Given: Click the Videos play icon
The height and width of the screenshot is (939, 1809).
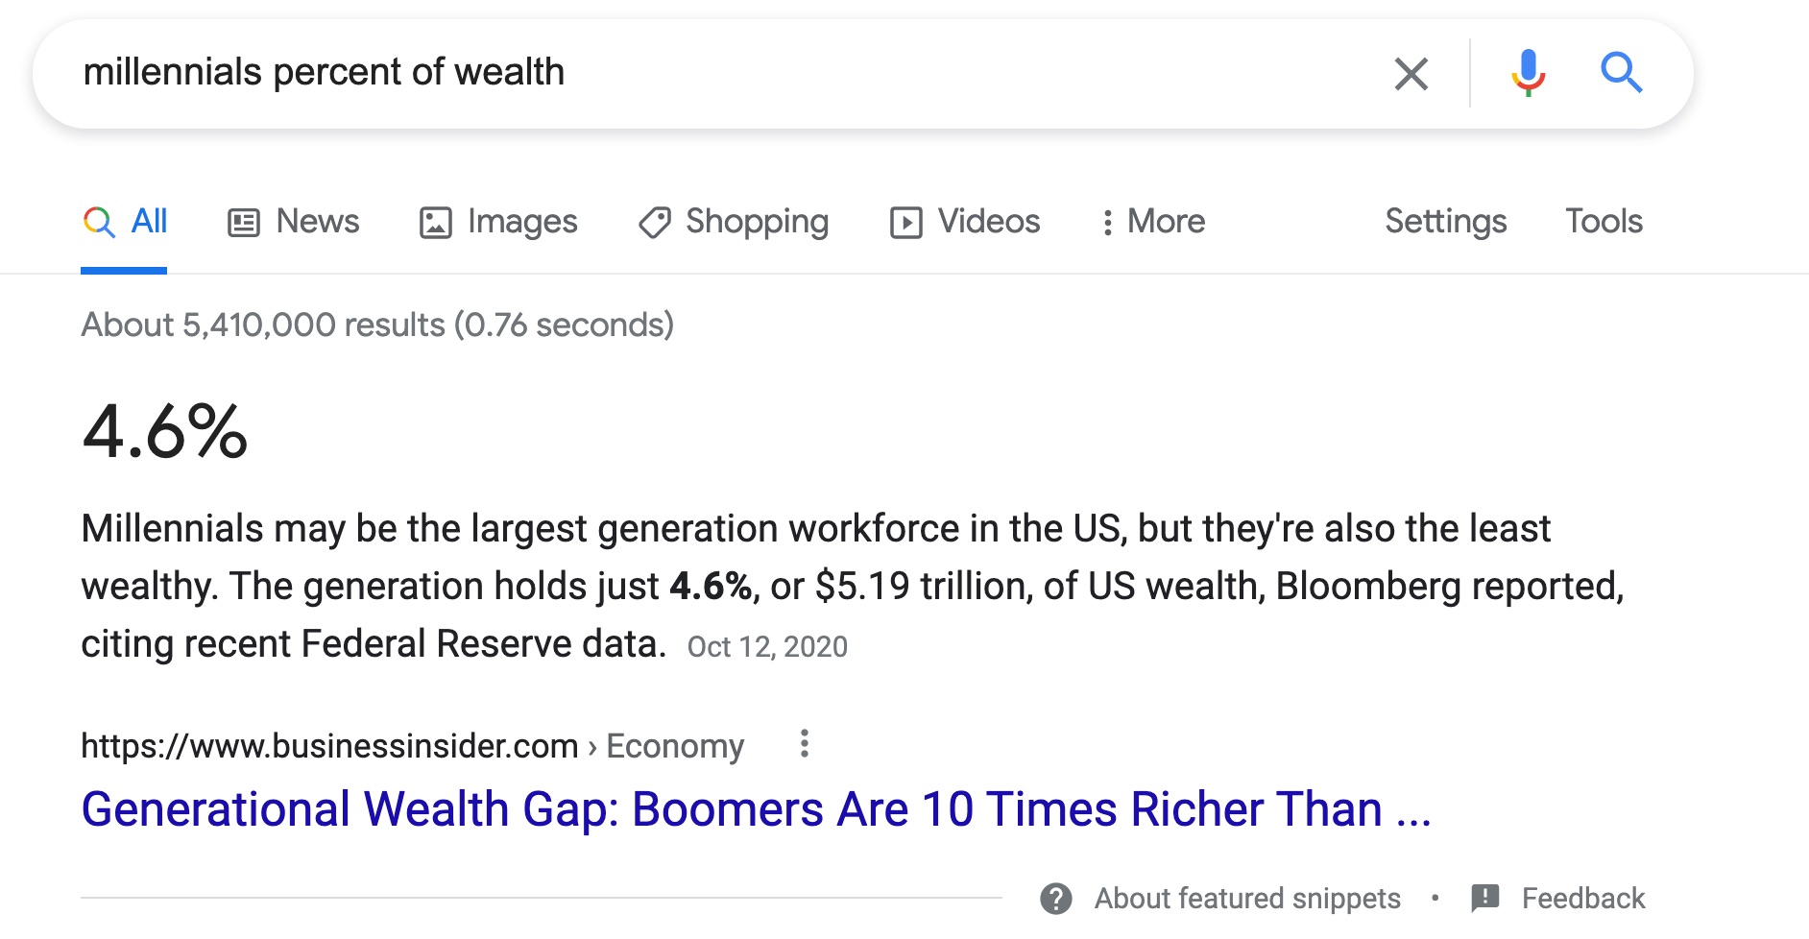Looking at the screenshot, I should click(x=905, y=223).
